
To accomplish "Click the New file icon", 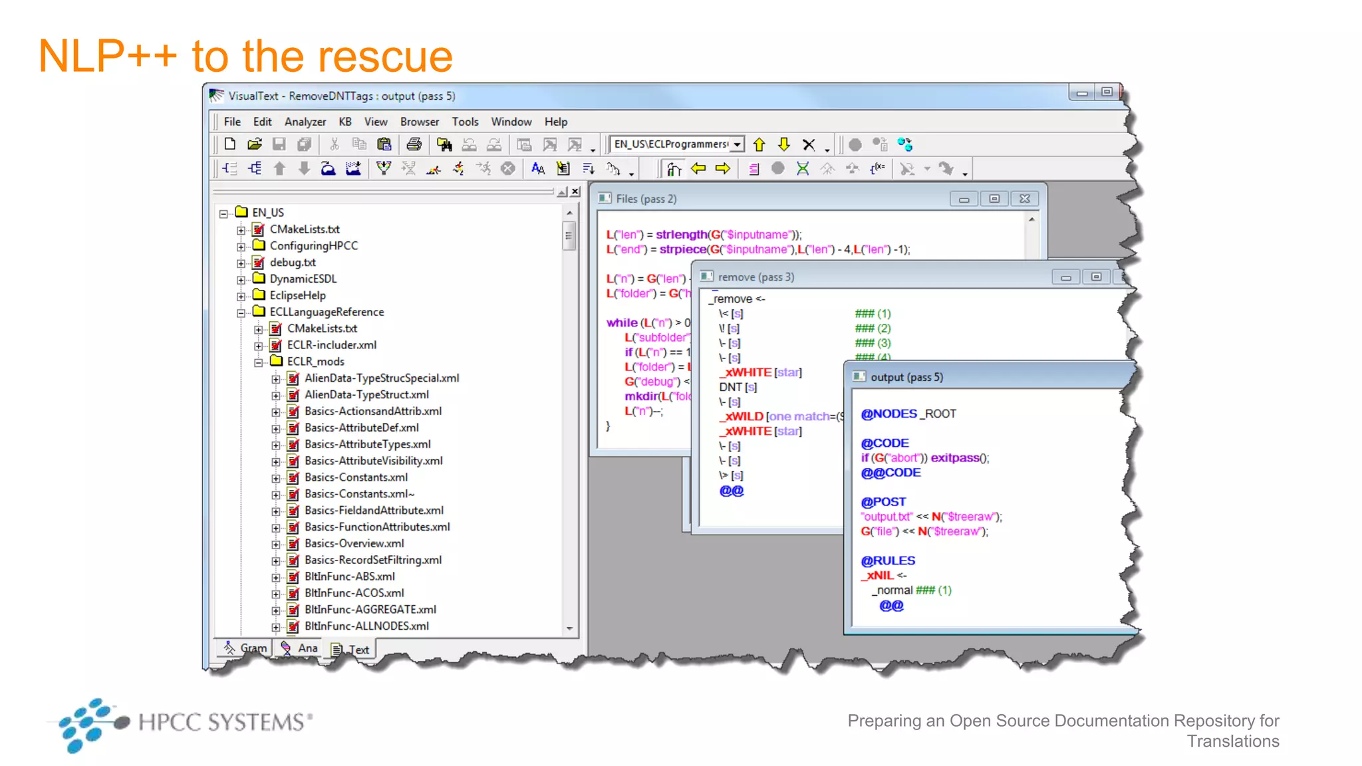I will [x=229, y=144].
